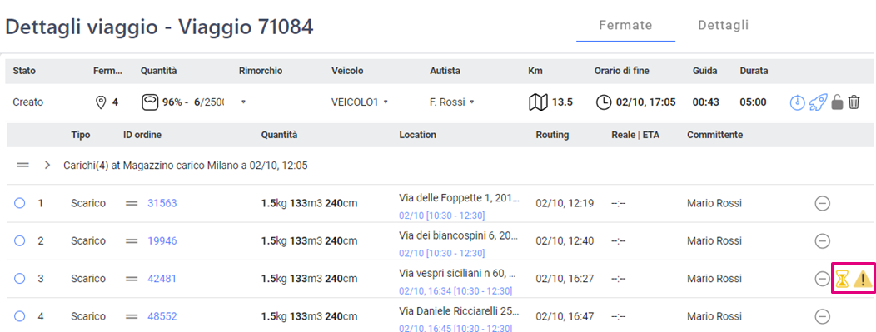Click the drag handle beside order 19946

[x=132, y=241]
